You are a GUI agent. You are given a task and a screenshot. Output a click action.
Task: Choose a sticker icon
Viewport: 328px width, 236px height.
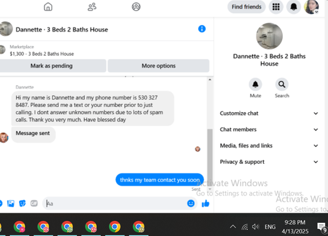22,203
